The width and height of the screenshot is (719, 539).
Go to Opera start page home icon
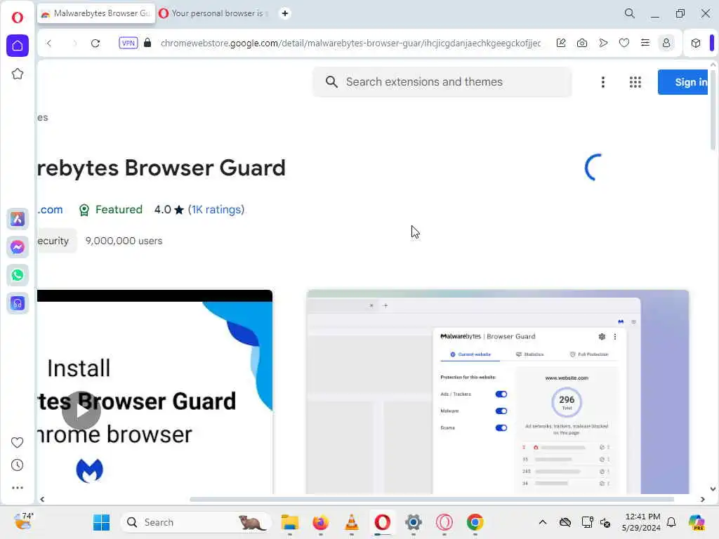coord(18,46)
